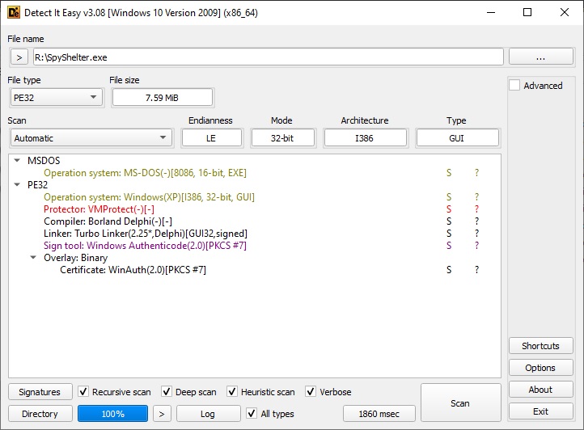Click the 'S' on the Sign tool row
This screenshot has width=584, height=430.
[x=449, y=246]
